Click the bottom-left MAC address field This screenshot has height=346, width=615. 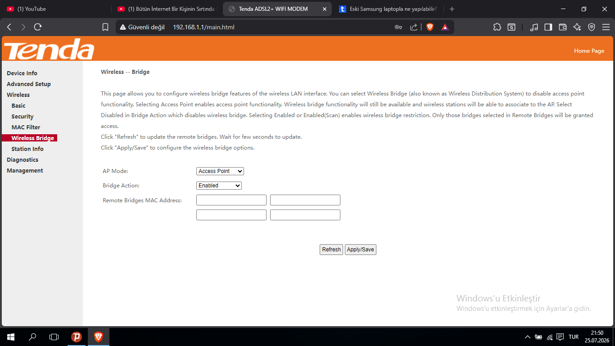(231, 215)
